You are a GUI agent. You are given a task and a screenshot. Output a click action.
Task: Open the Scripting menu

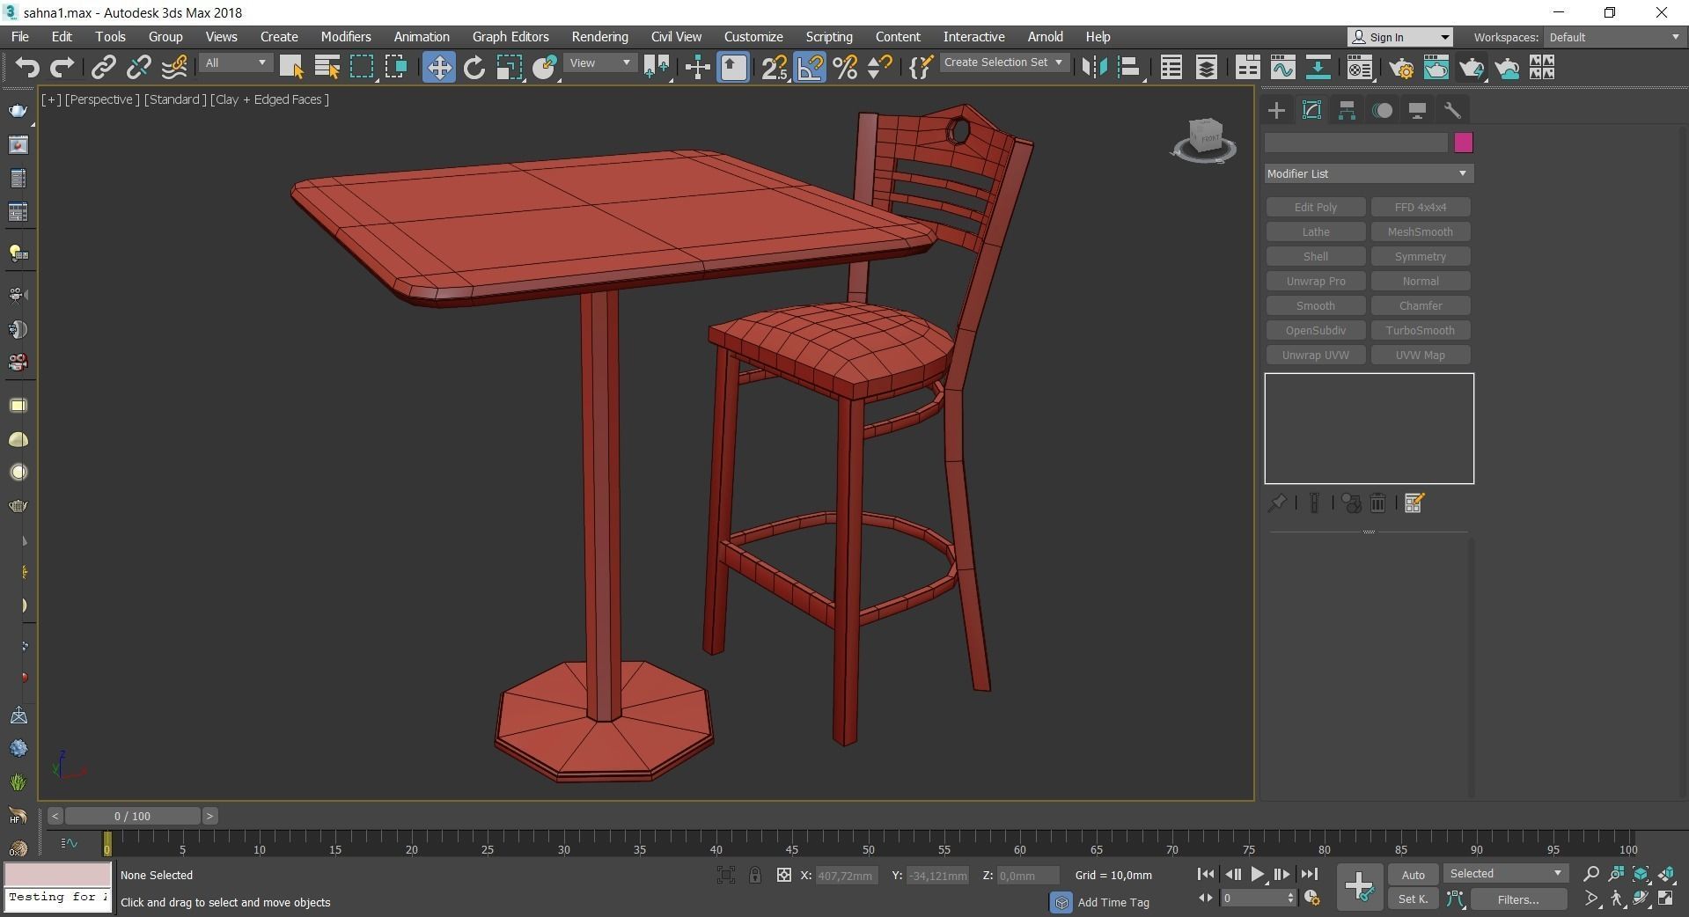[x=829, y=37]
